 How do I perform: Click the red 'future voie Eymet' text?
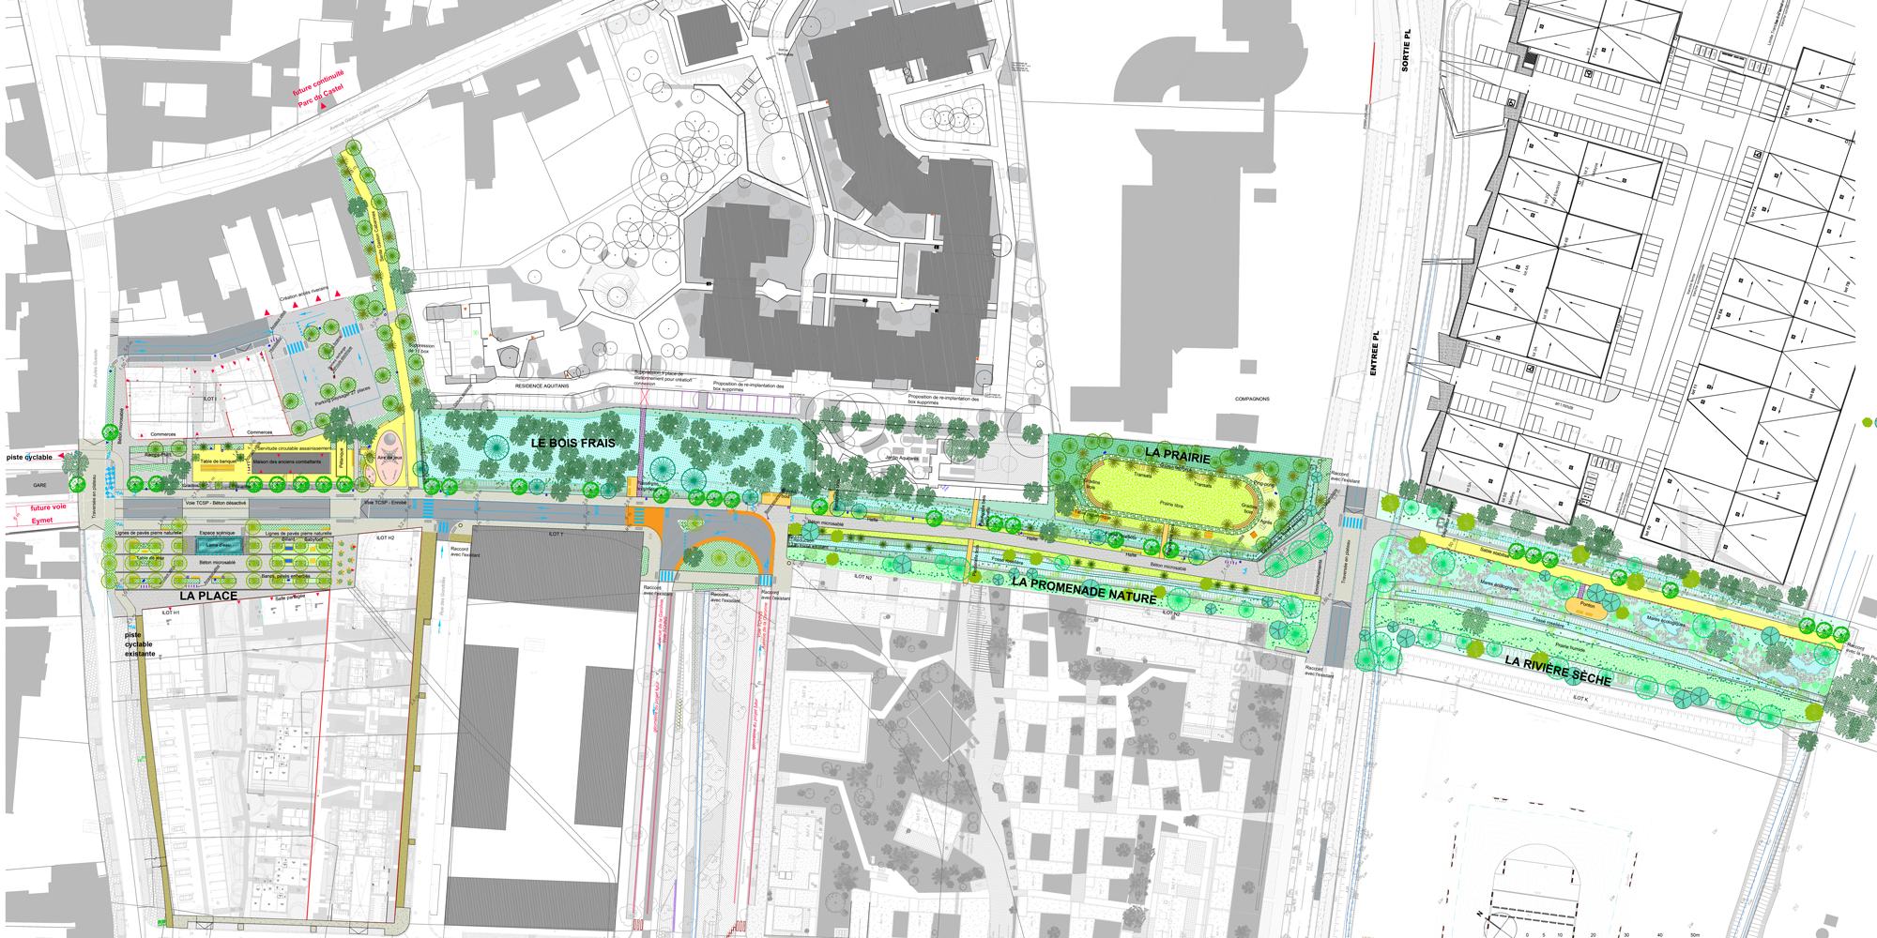pos(47,513)
